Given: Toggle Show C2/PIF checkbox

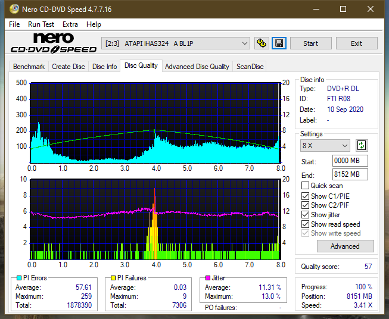Looking at the screenshot, I should click(x=305, y=205).
